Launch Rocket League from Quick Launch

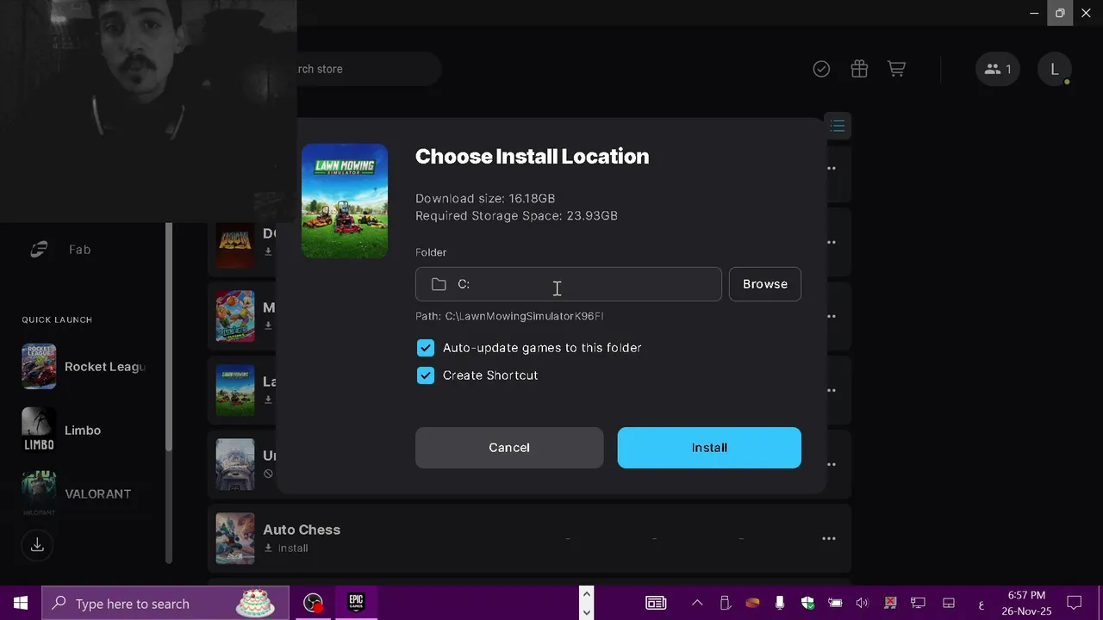tap(105, 367)
